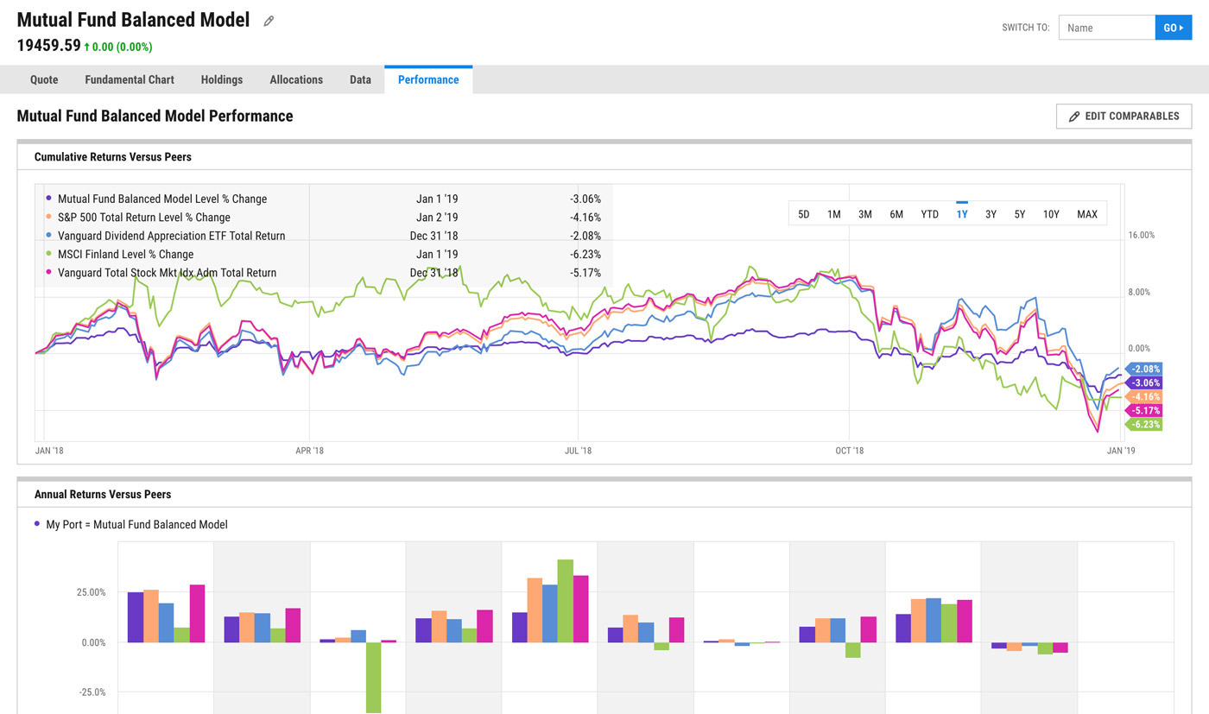Viewport: 1209px width, 714px height.
Task: Open the Data tab
Action: 360,79
